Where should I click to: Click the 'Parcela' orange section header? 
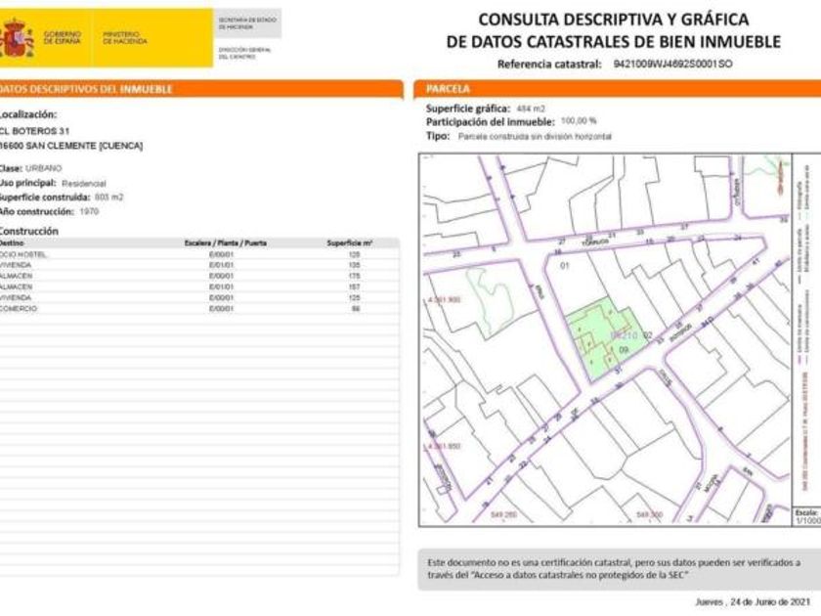click(618, 89)
